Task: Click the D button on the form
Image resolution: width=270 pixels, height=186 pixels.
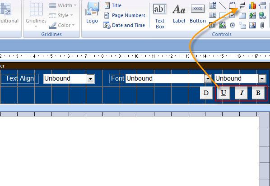Action: [206, 93]
